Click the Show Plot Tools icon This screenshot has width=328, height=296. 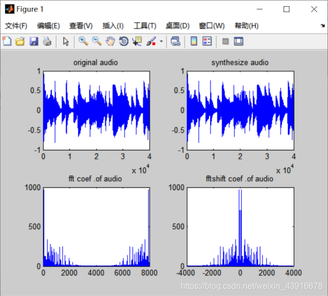(x=239, y=41)
